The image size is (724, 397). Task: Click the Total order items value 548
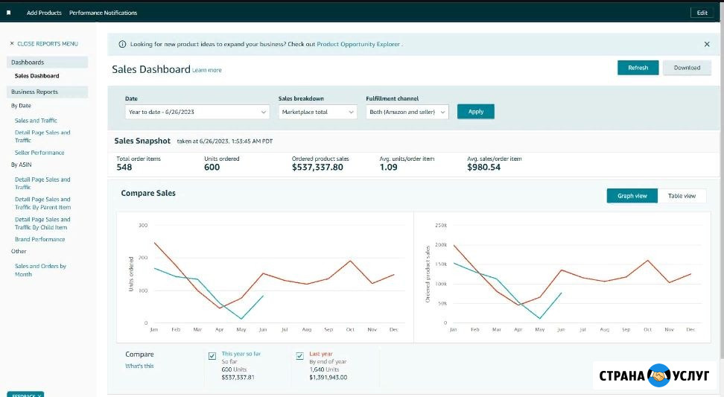pyautogui.click(x=124, y=167)
